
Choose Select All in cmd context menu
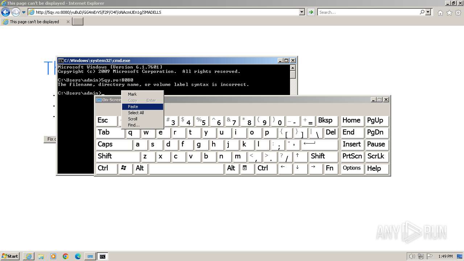click(142, 113)
